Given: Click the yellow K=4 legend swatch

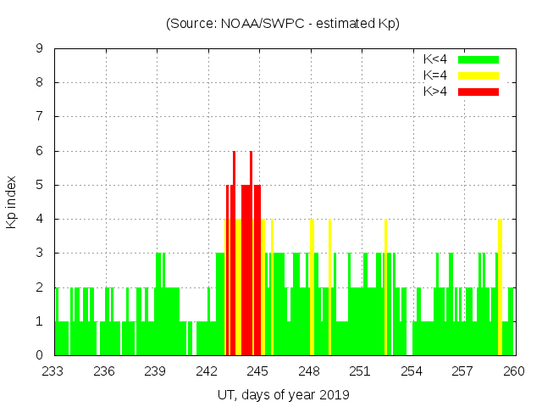Looking at the screenshot, I should coord(478,75).
